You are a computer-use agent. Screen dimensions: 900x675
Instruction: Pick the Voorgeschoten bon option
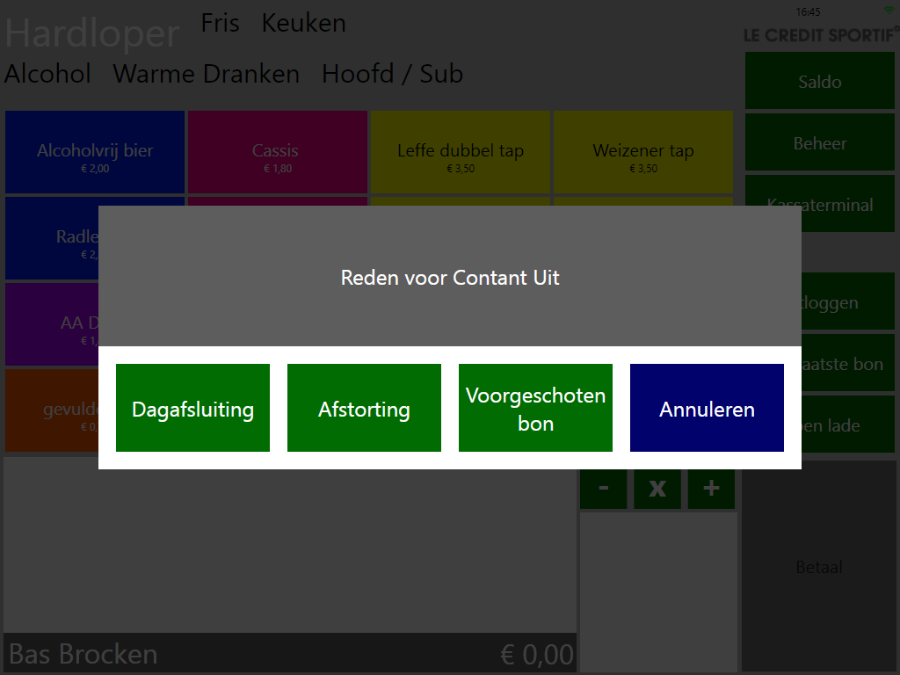[x=535, y=408]
